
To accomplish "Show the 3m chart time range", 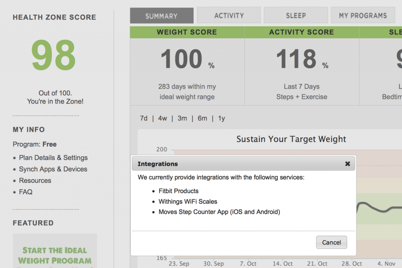I will point(182,119).
